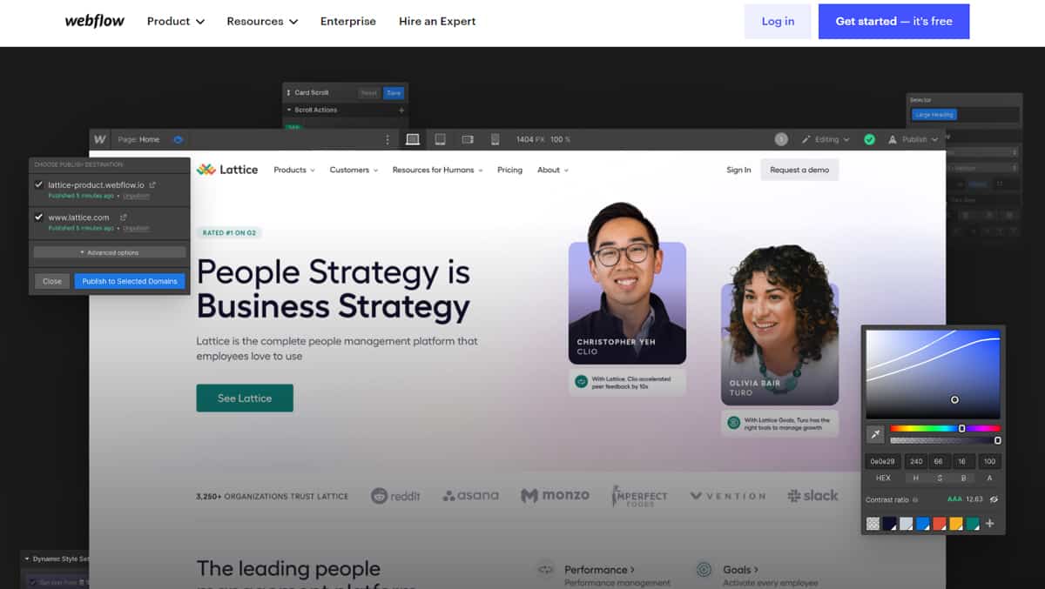This screenshot has height=589, width=1045.
Task: Select the mobile portrait breakpoint icon
Action: point(495,139)
